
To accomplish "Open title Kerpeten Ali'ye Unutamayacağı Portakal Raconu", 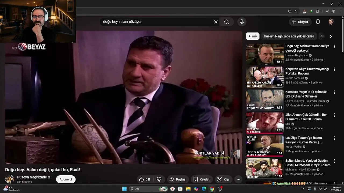I will 307,71.
